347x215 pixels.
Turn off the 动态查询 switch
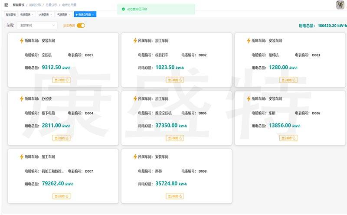(81, 26)
